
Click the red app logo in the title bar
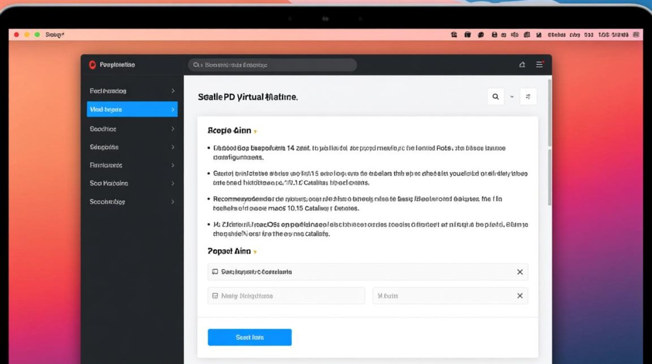pos(93,65)
